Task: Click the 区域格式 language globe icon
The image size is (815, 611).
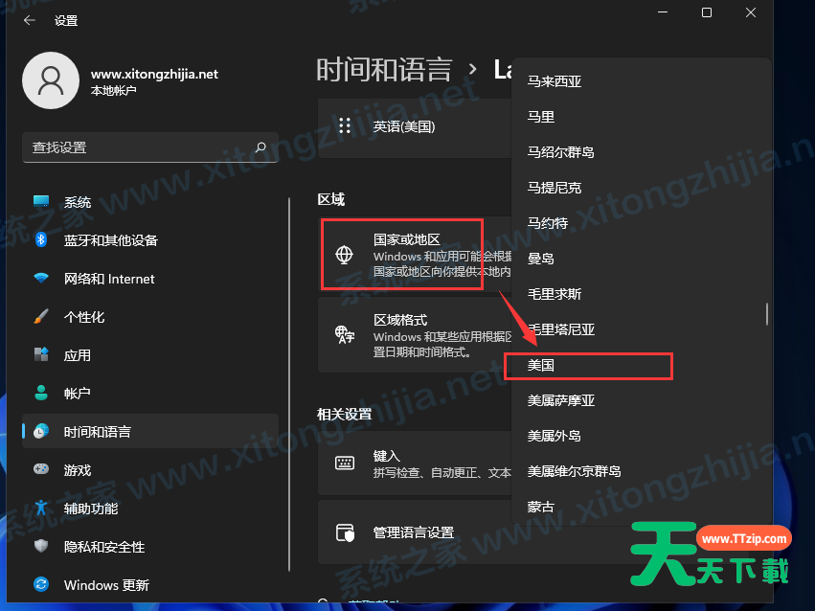Action: click(344, 334)
